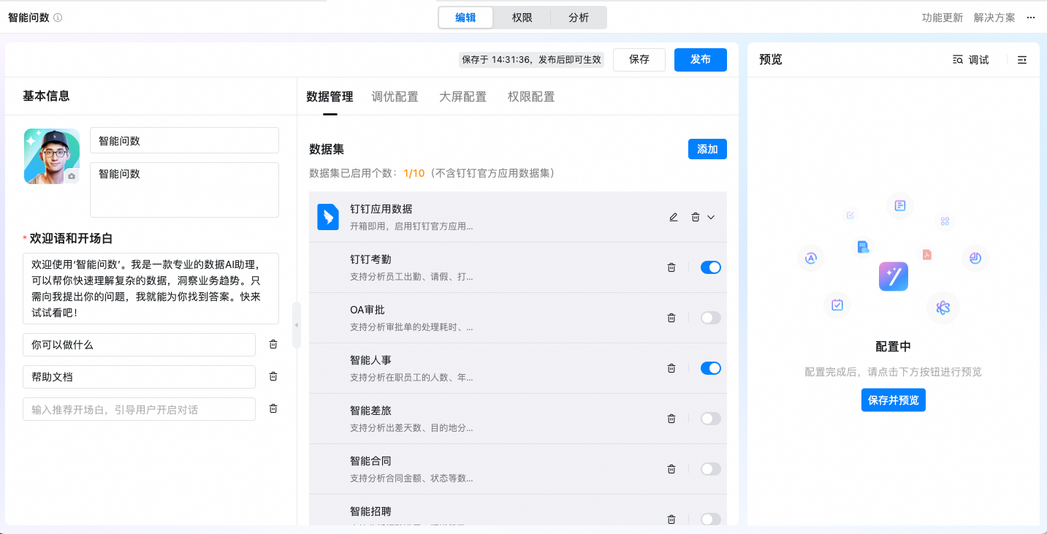Viewport: 1047px width, 534px height.
Task: Click the 1/10 enabled dataset count
Action: click(x=414, y=173)
